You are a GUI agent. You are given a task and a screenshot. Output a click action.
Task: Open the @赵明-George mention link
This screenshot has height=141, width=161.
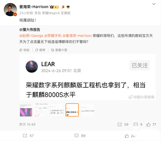coord(31,36)
